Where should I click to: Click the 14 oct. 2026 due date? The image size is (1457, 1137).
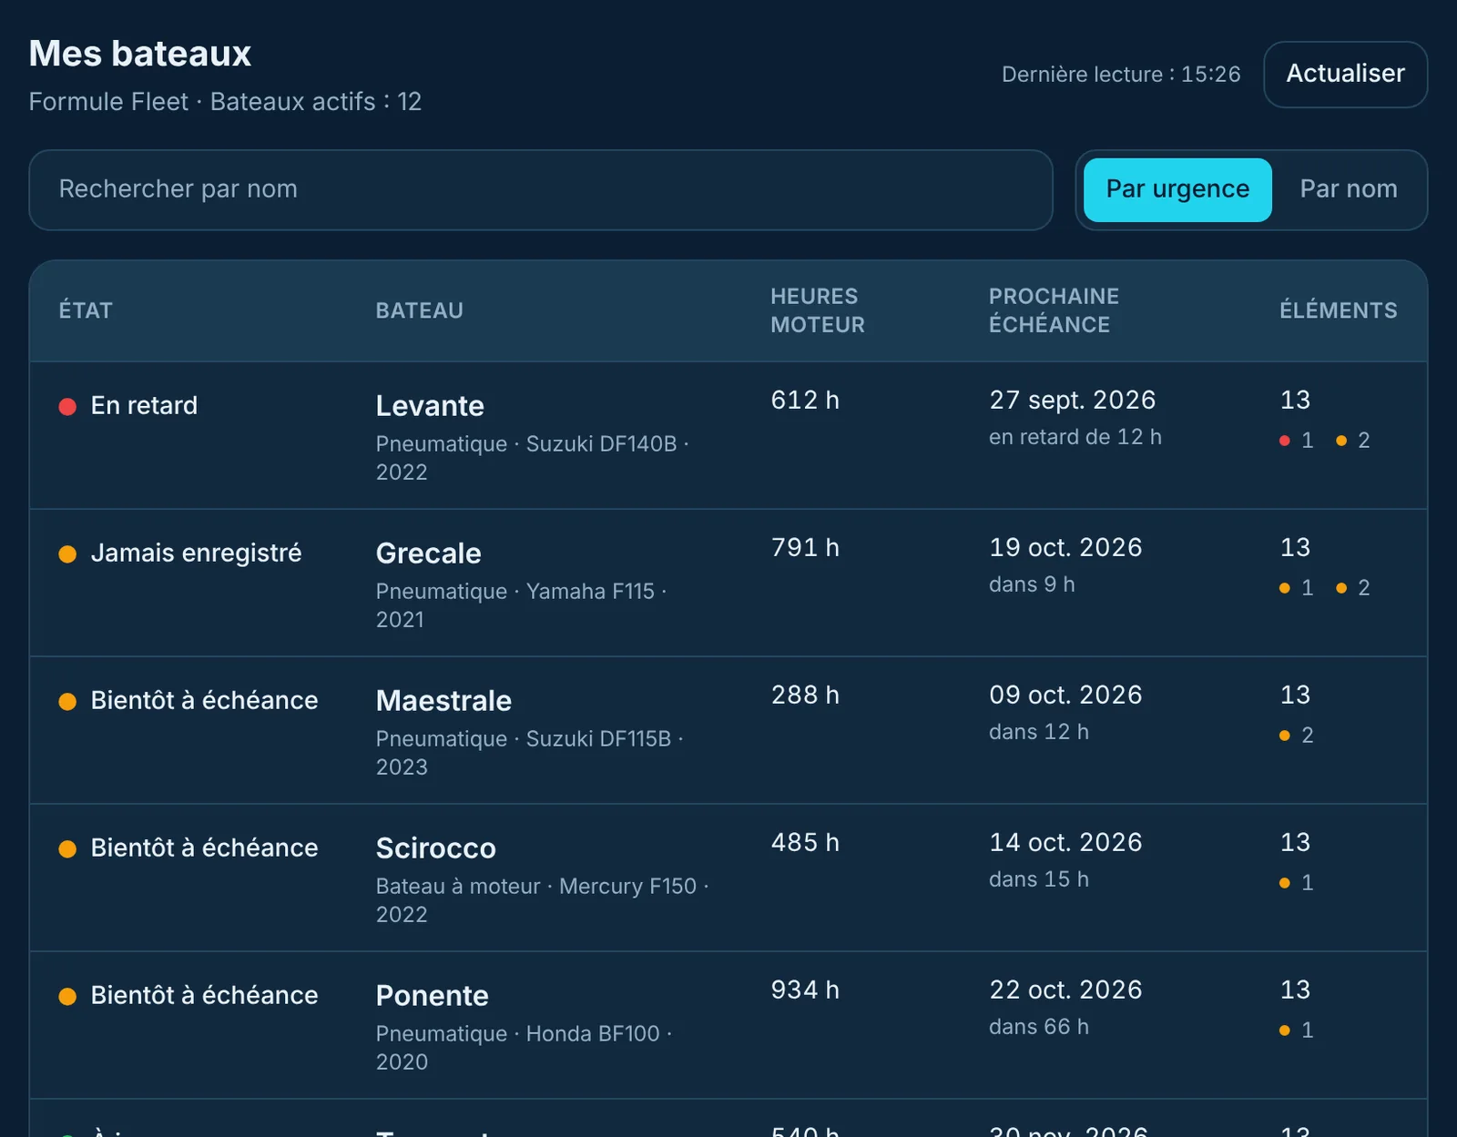(1065, 843)
